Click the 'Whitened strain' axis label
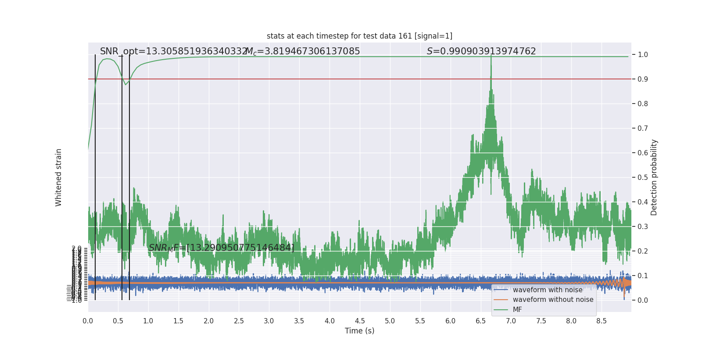 pyautogui.click(x=59, y=177)
